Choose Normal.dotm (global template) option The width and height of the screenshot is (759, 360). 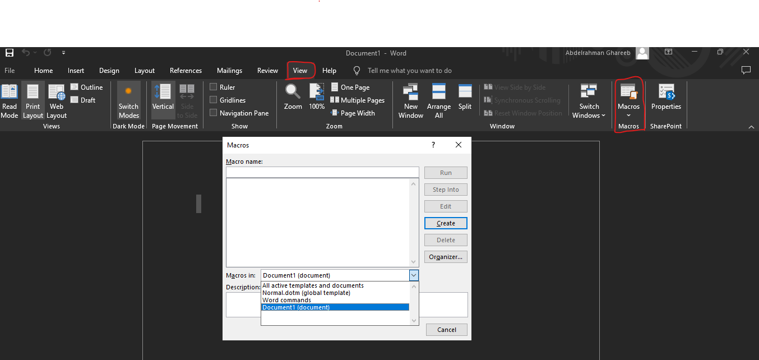tap(306, 293)
